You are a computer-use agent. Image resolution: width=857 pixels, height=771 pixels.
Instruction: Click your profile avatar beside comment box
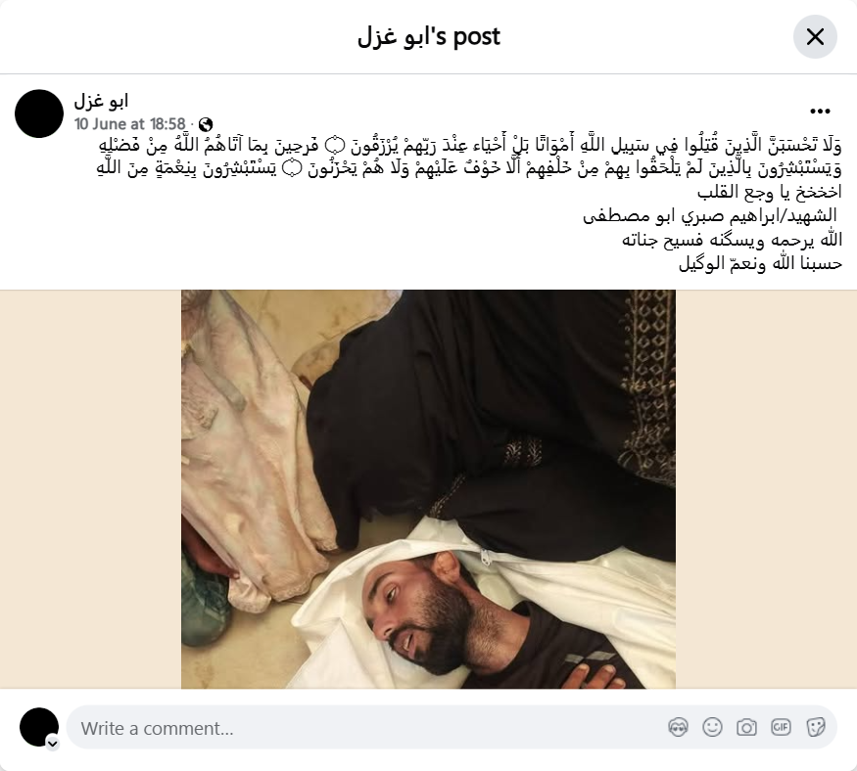39,727
